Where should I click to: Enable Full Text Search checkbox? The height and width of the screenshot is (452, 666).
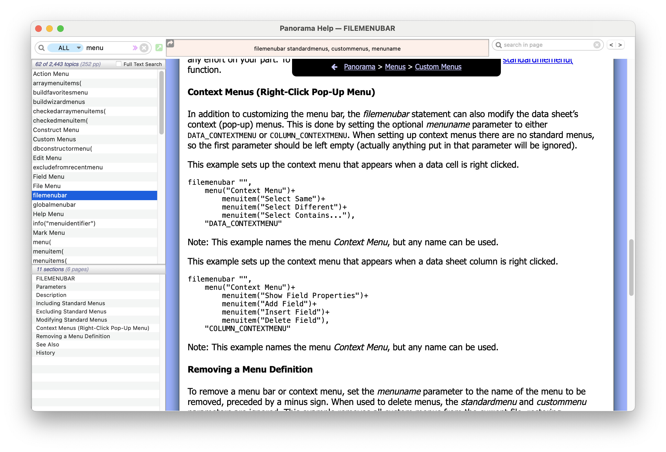[118, 64]
